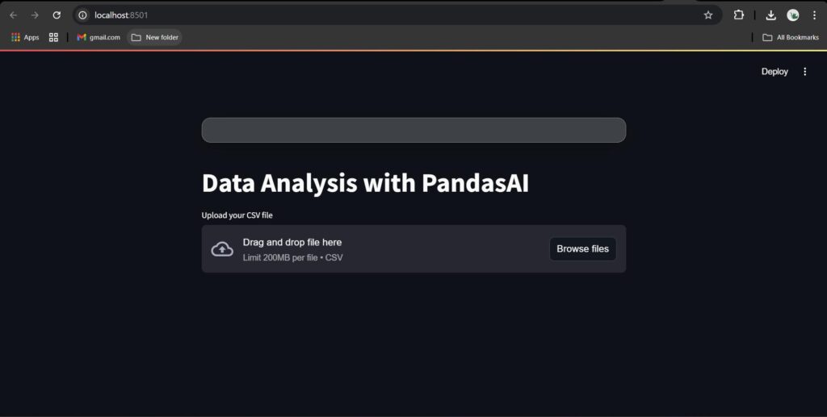This screenshot has width=827, height=417.
Task: Click the browser back arrow
Action: tap(14, 15)
